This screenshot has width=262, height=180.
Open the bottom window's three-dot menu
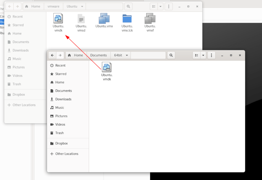click(x=211, y=55)
